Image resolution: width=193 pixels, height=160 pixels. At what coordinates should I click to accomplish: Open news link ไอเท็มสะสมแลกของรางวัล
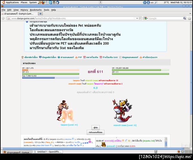pyautogui.click(x=51, y=30)
